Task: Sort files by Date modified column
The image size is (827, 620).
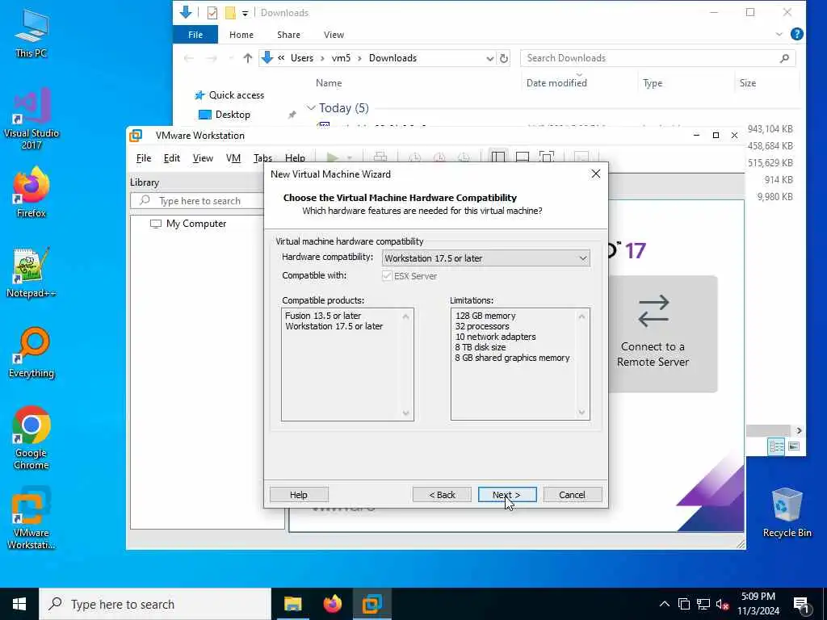Action: (556, 83)
